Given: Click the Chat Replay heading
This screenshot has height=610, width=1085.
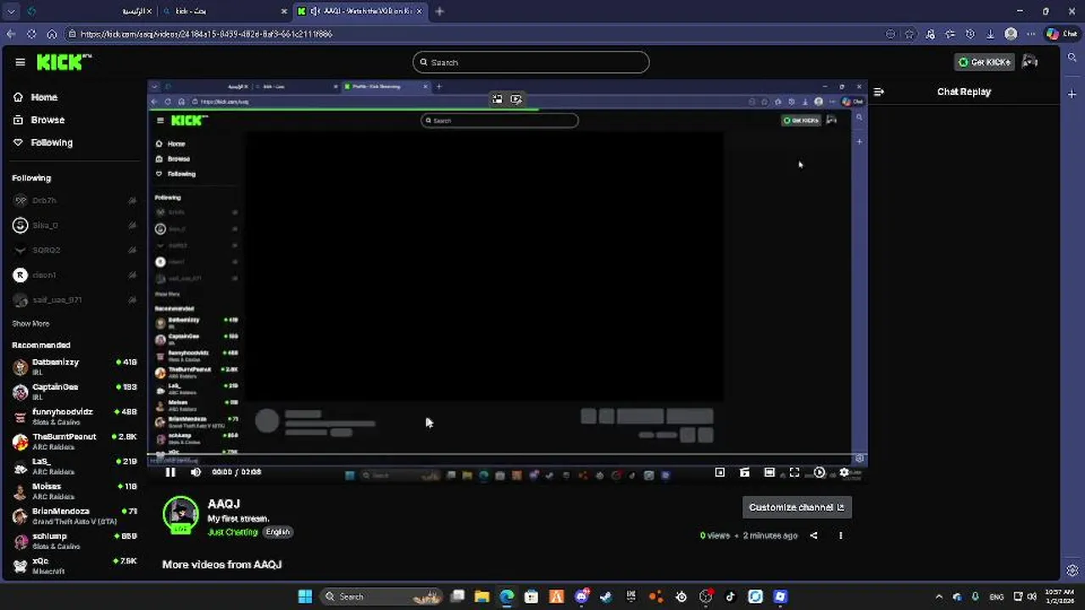Looking at the screenshot, I should (964, 91).
